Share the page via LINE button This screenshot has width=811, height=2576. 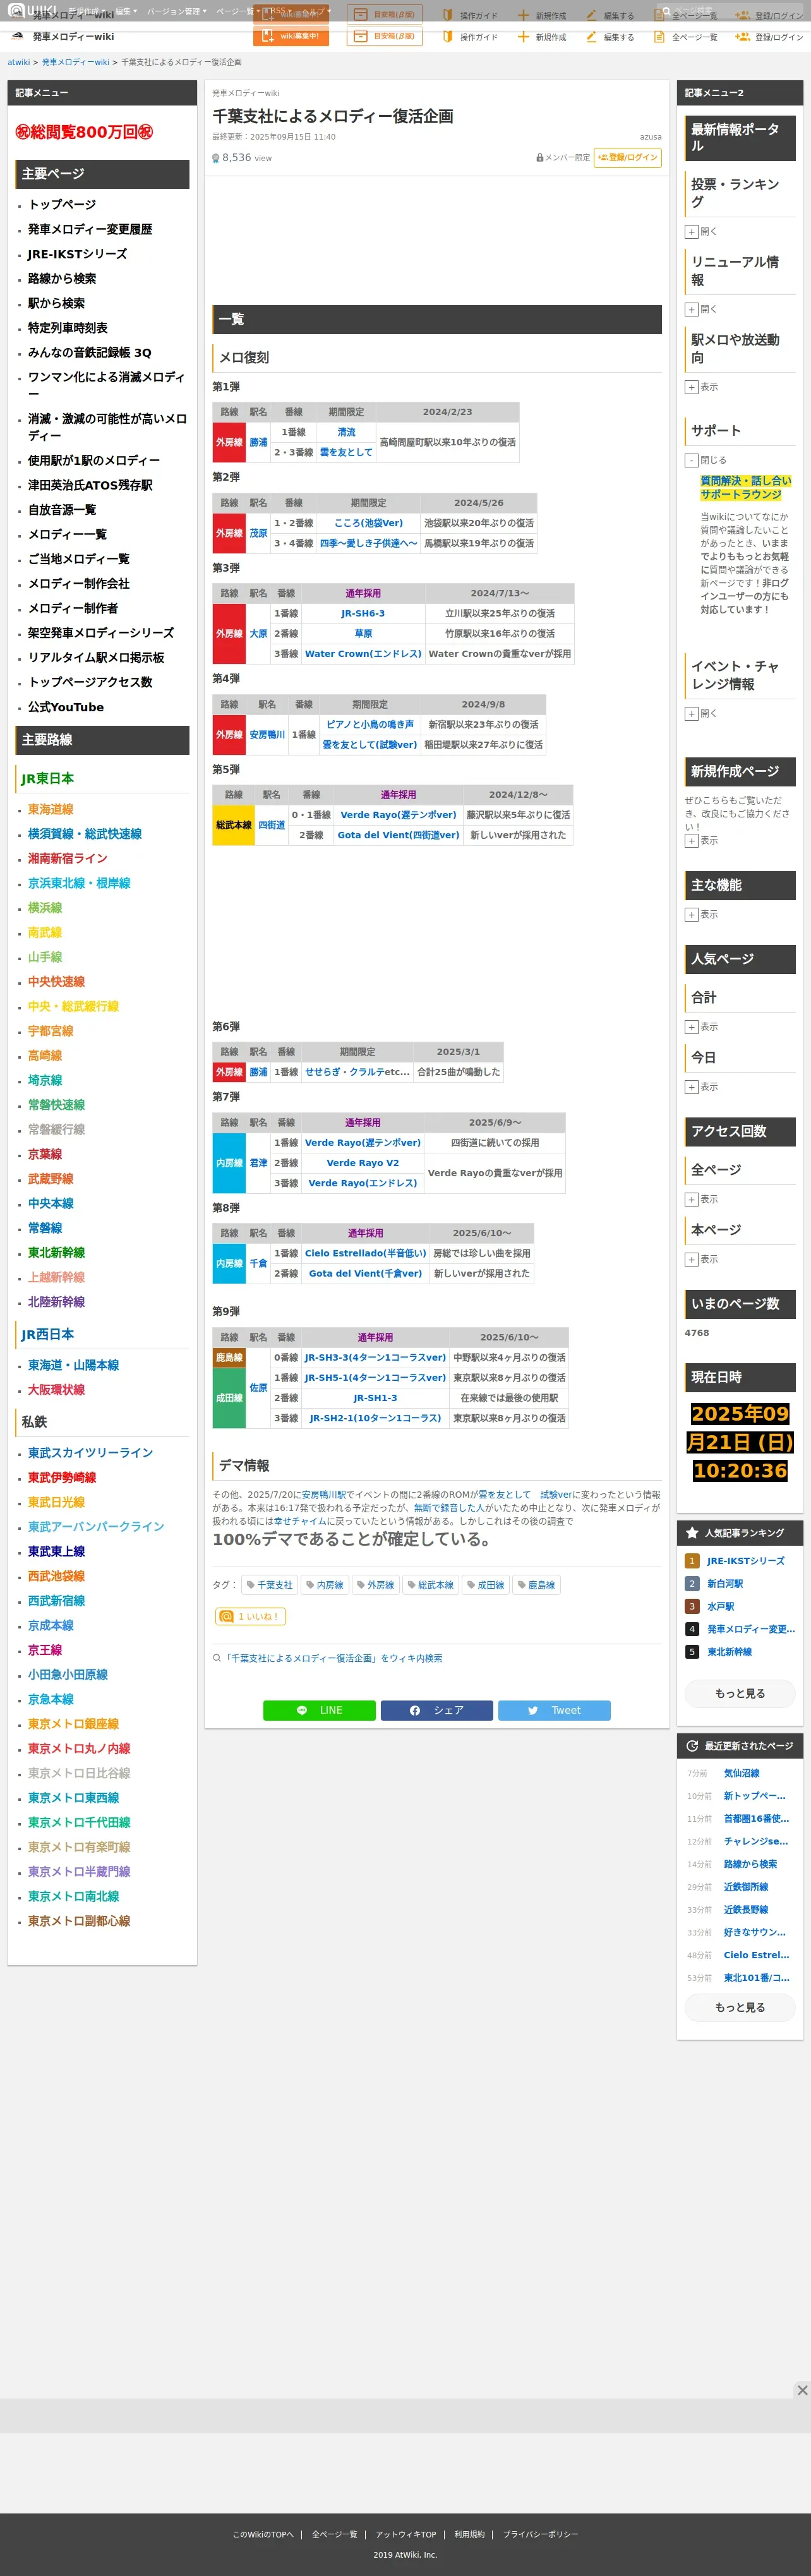[x=319, y=1710]
